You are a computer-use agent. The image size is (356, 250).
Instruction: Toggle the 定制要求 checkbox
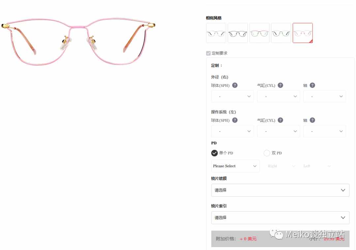208,53
